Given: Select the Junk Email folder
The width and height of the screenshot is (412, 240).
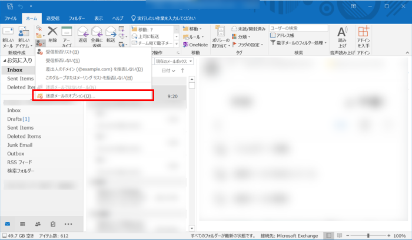Looking at the screenshot, I should pyautogui.click(x=19, y=145).
